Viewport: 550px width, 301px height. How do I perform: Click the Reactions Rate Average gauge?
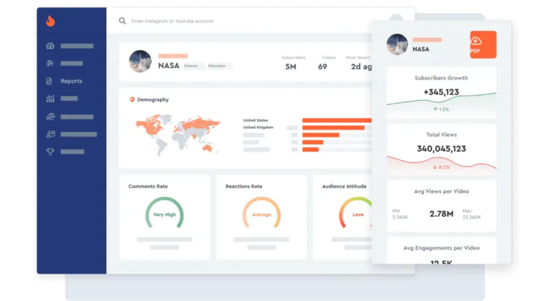[262, 213]
